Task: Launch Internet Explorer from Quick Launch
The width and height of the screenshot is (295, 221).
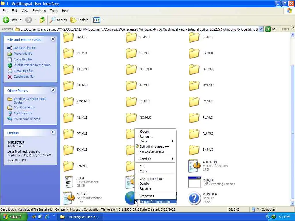Action: (x=47, y=217)
